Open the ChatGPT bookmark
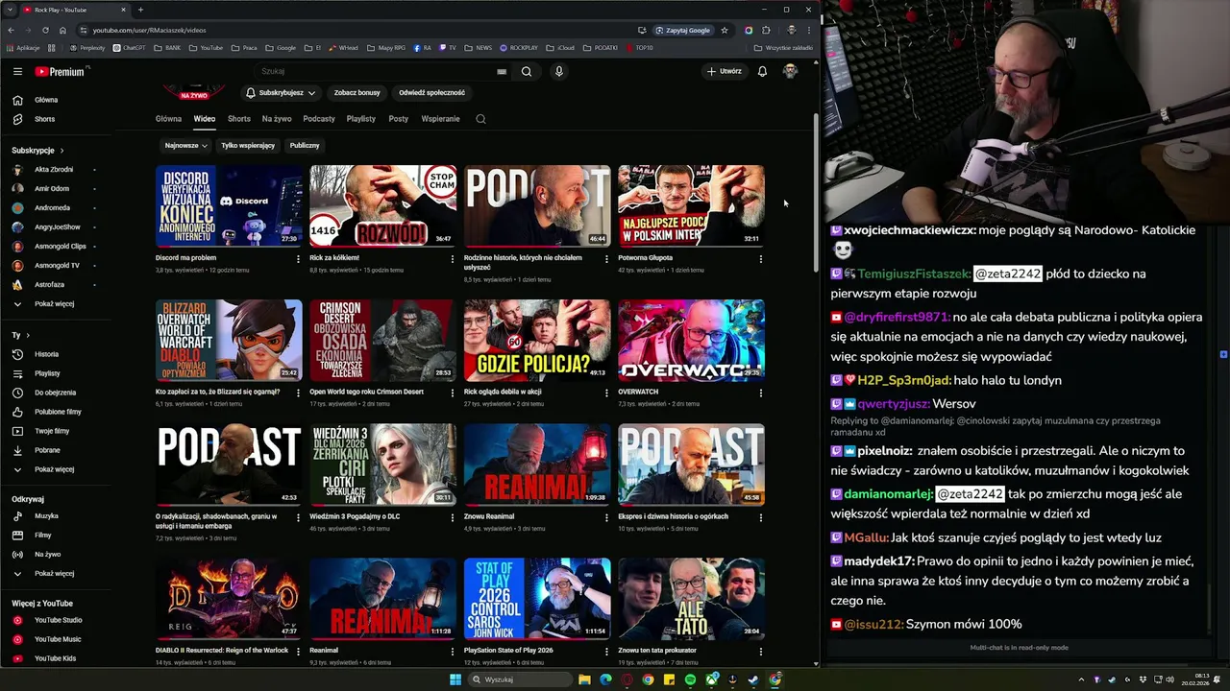This screenshot has width=1230, height=691. (x=129, y=47)
